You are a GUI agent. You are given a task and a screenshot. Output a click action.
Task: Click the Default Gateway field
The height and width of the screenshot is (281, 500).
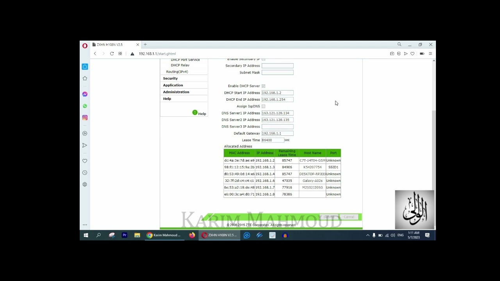277,133
